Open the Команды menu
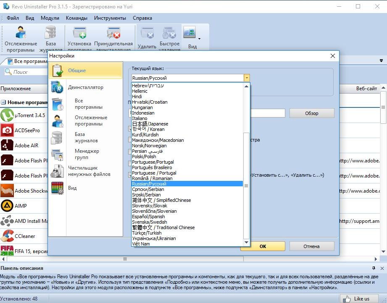 click(x=76, y=18)
